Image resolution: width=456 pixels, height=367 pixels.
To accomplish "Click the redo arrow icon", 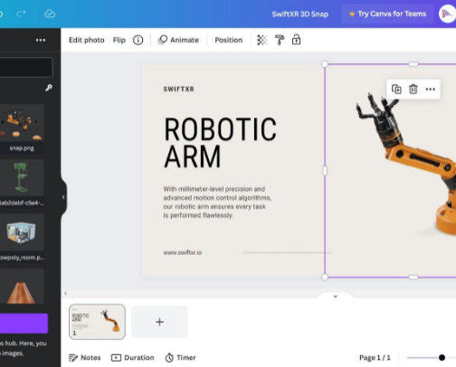I will click(21, 14).
